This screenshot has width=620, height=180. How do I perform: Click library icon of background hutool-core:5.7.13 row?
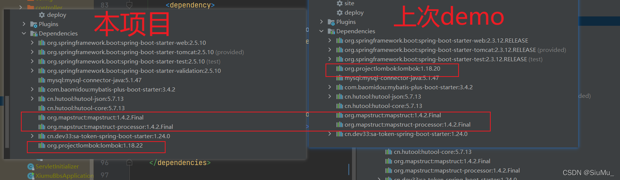click(389, 152)
